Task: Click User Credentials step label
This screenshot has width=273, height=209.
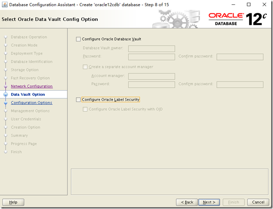Action: (26, 119)
